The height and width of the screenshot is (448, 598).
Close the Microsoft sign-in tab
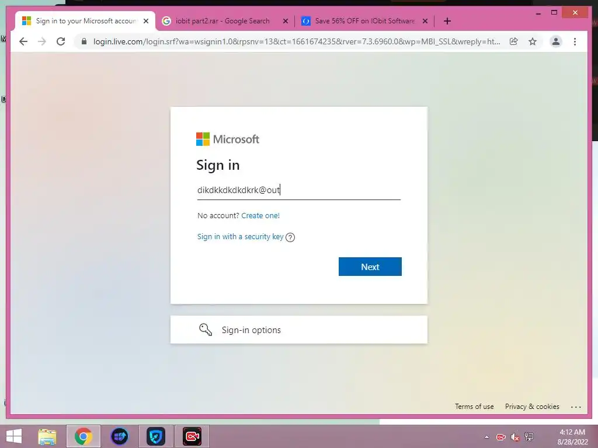click(x=145, y=21)
